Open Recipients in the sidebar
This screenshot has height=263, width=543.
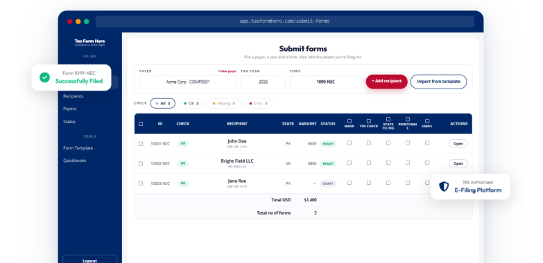pos(73,96)
